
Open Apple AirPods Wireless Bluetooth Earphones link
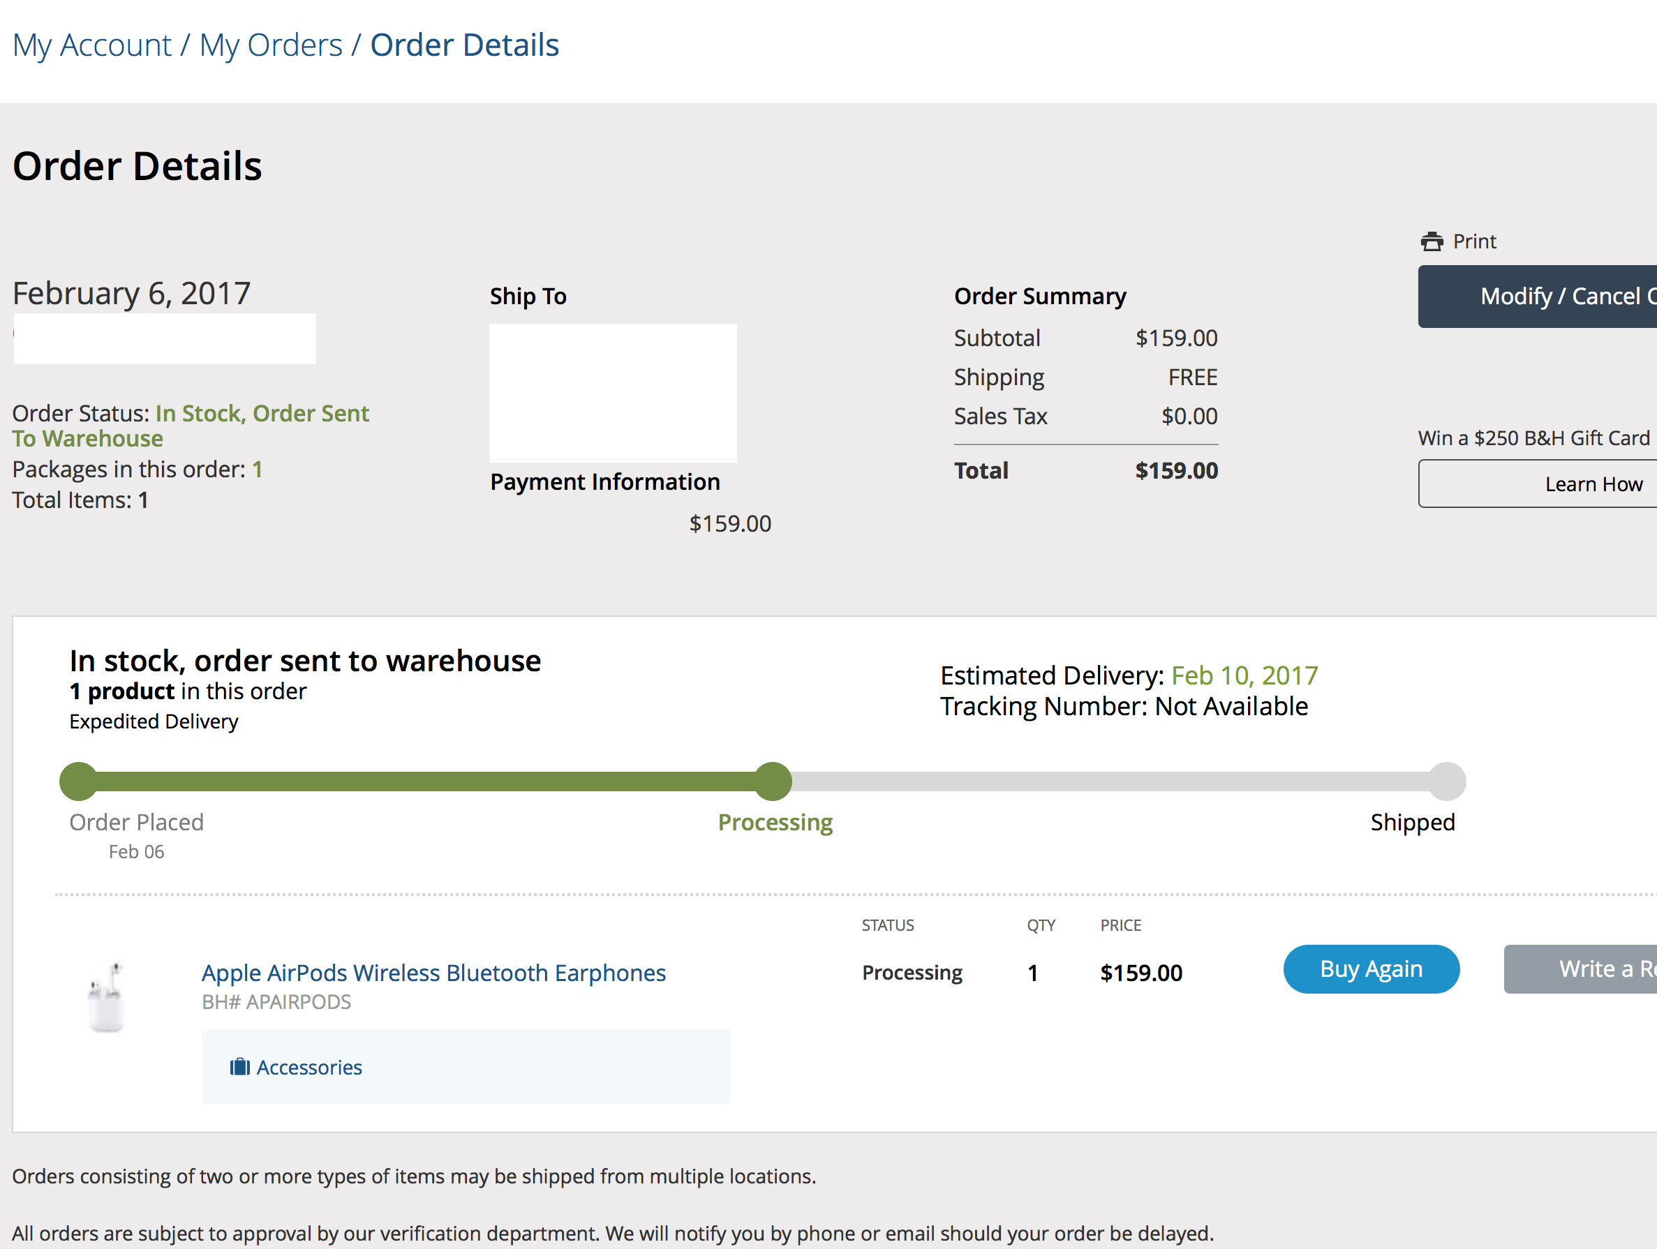433,972
